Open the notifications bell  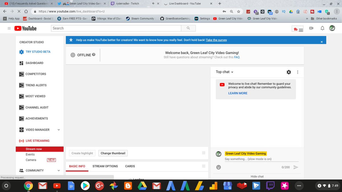click(322, 28)
